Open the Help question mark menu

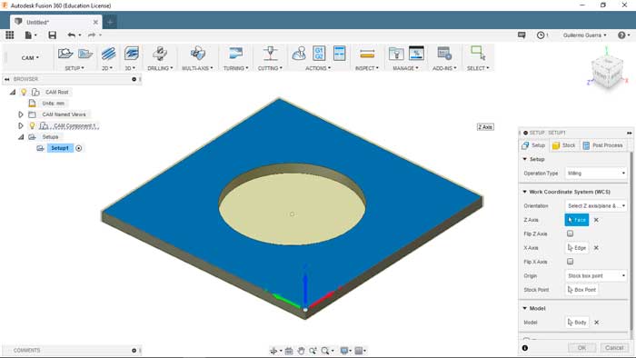click(x=621, y=35)
